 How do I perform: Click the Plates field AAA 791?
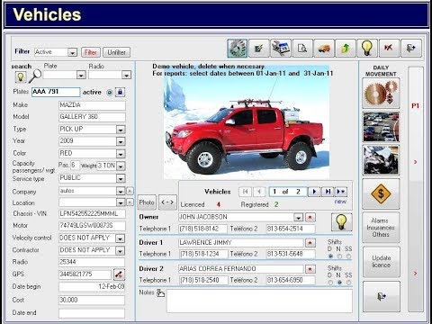56,92
